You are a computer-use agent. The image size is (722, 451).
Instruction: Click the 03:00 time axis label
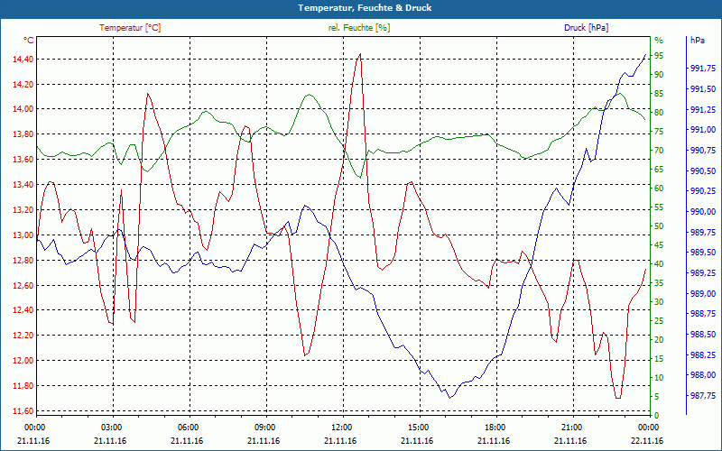tap(110, 427)
